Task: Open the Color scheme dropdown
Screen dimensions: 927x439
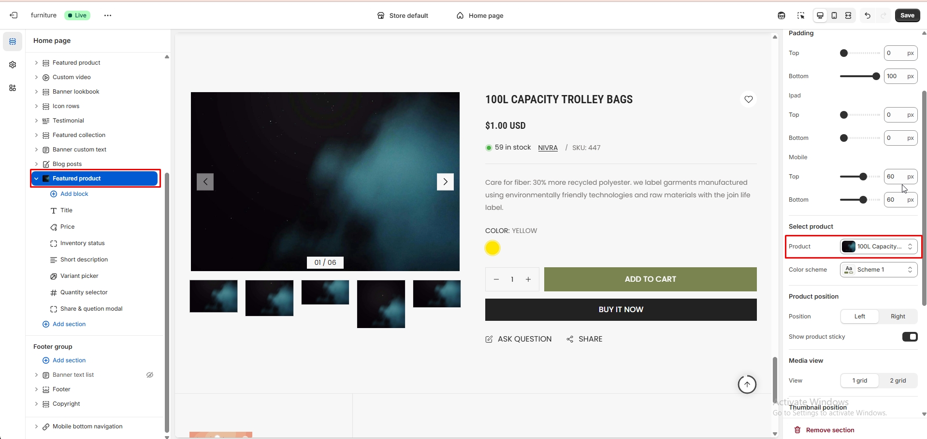Action: (x=878, y=270)
